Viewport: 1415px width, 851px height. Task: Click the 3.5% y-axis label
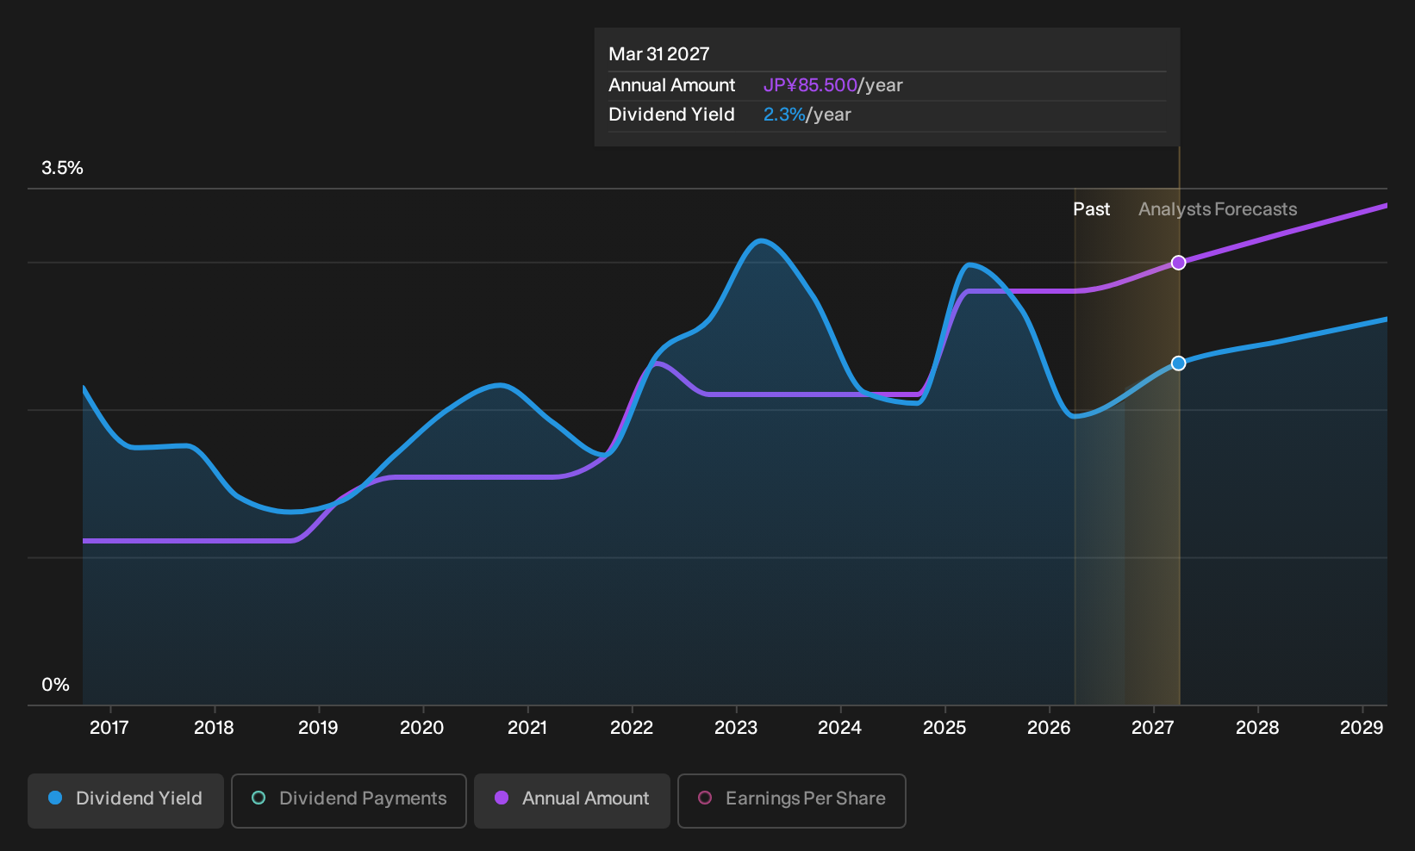point(62,168)
